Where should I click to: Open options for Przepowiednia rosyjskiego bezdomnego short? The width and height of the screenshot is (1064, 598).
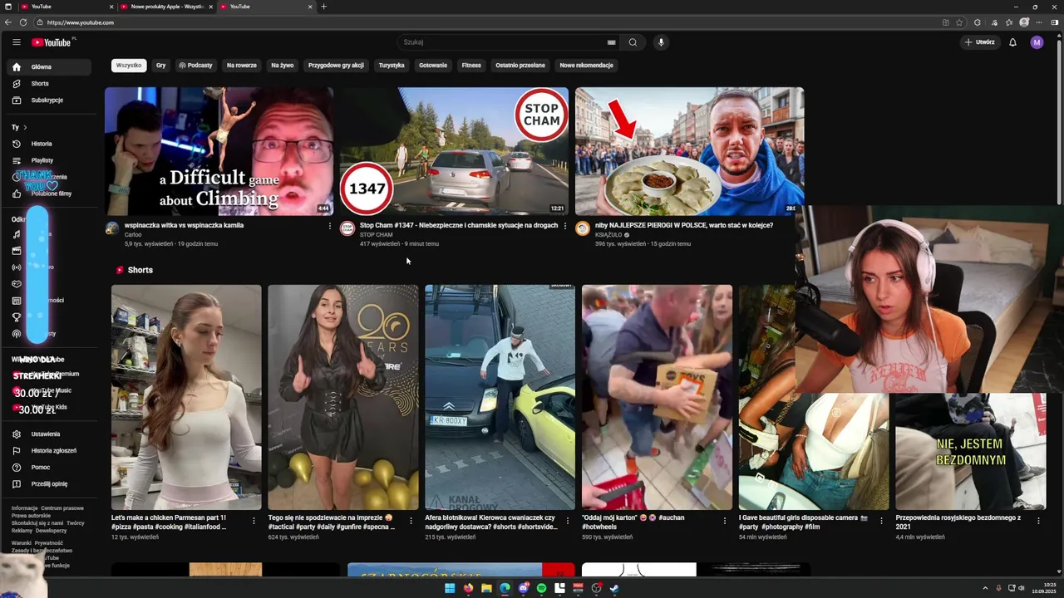click(1039, 521)
